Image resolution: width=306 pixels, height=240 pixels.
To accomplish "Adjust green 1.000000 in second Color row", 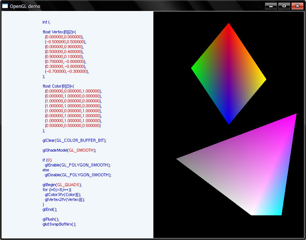I will pyautogui.click(x=73, y=96).
